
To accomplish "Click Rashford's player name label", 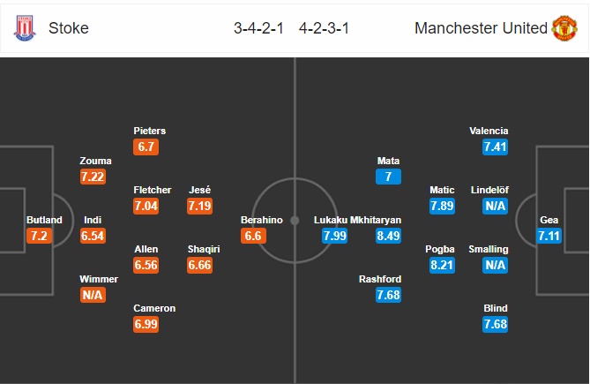I will point(380,278).
